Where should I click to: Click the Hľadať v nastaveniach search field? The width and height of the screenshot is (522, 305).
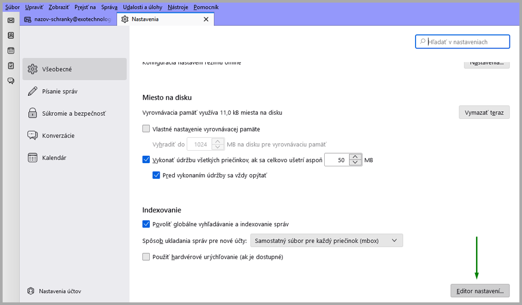(x=462, y=41)
